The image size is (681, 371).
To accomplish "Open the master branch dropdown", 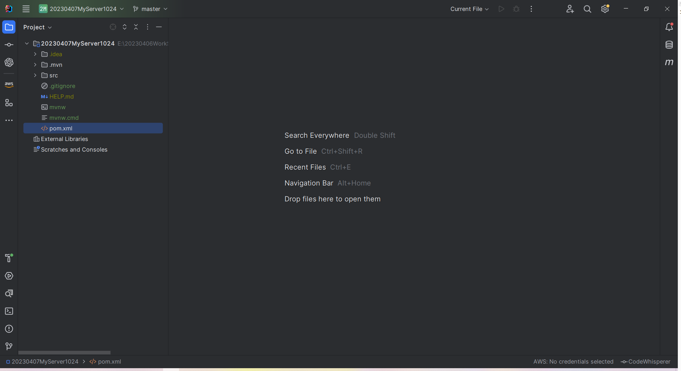I will 150,9.
